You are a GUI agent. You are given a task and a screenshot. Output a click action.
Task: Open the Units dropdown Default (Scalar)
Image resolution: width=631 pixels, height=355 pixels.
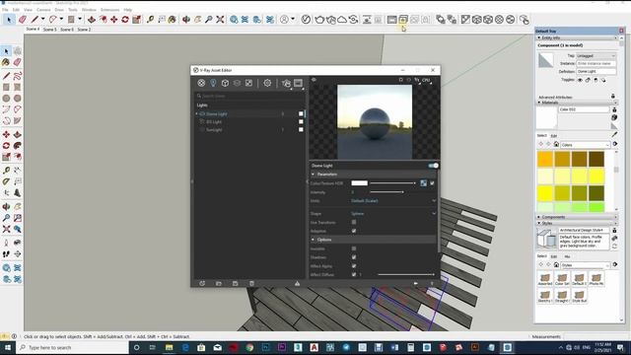tap(393, 201)
